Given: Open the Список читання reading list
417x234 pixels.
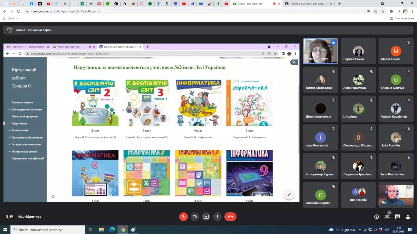Looking at the screenshot, I should point(402,18).
